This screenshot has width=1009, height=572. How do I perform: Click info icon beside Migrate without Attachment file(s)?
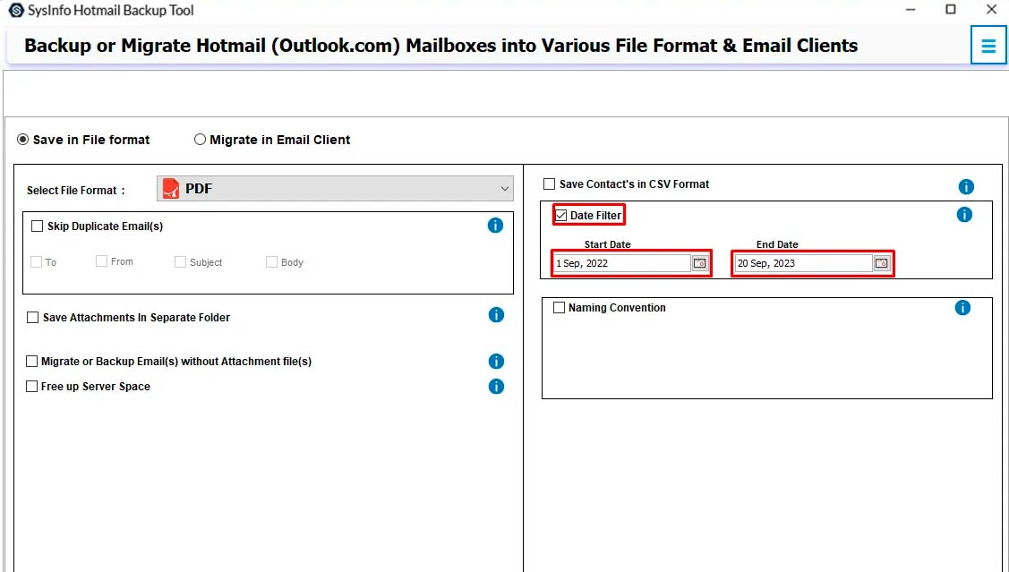pos(496,362)
